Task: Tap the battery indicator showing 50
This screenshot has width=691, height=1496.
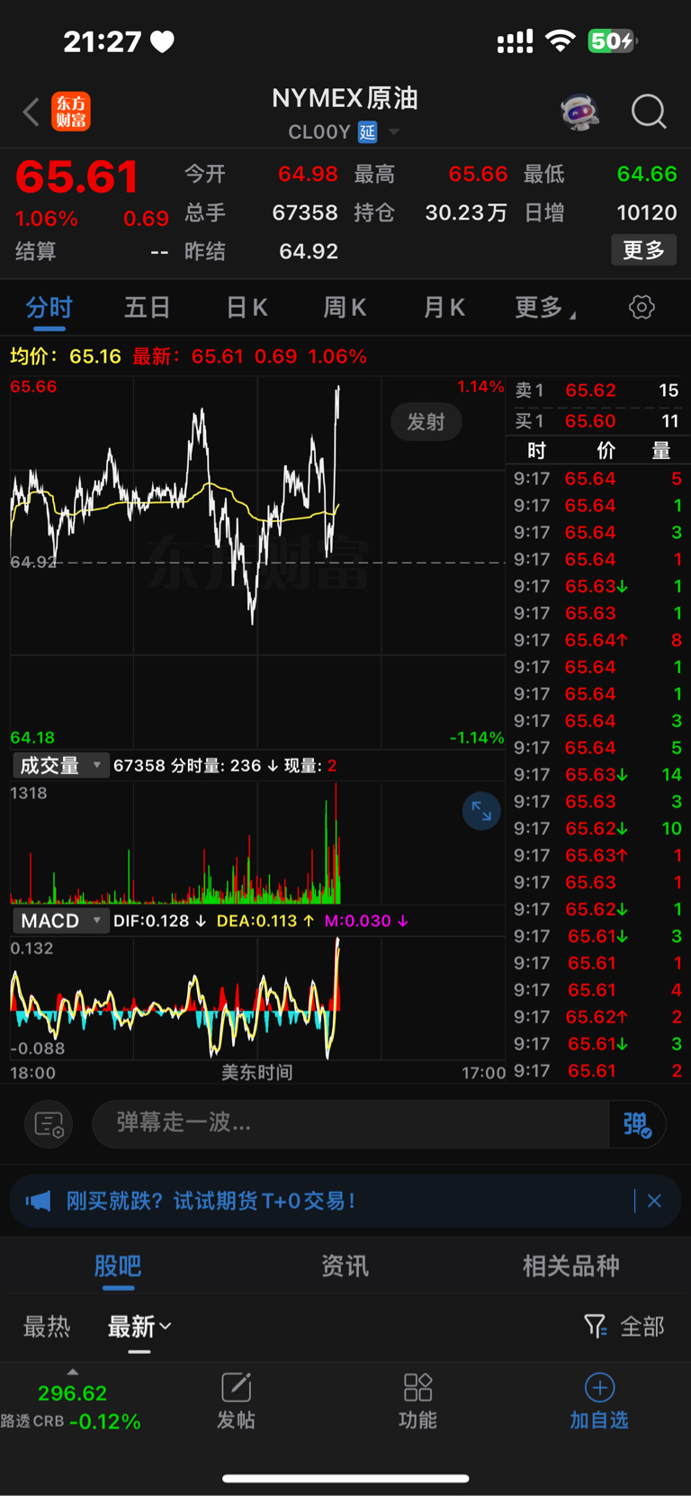Action: (613, 41)
